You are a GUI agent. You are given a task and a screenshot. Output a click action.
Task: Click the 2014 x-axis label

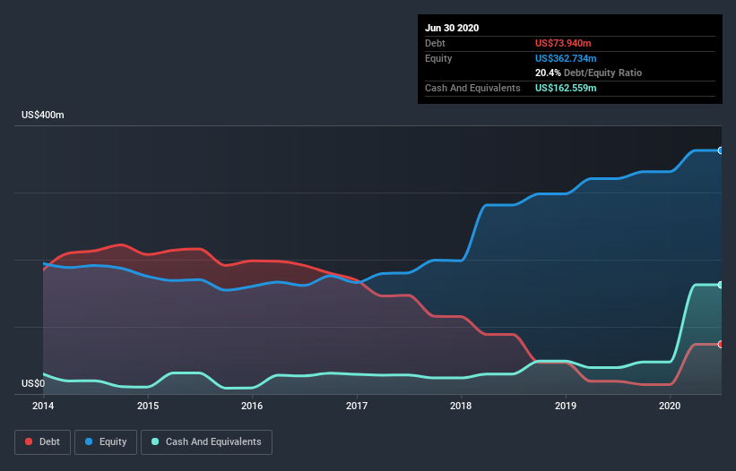[43, 406]
